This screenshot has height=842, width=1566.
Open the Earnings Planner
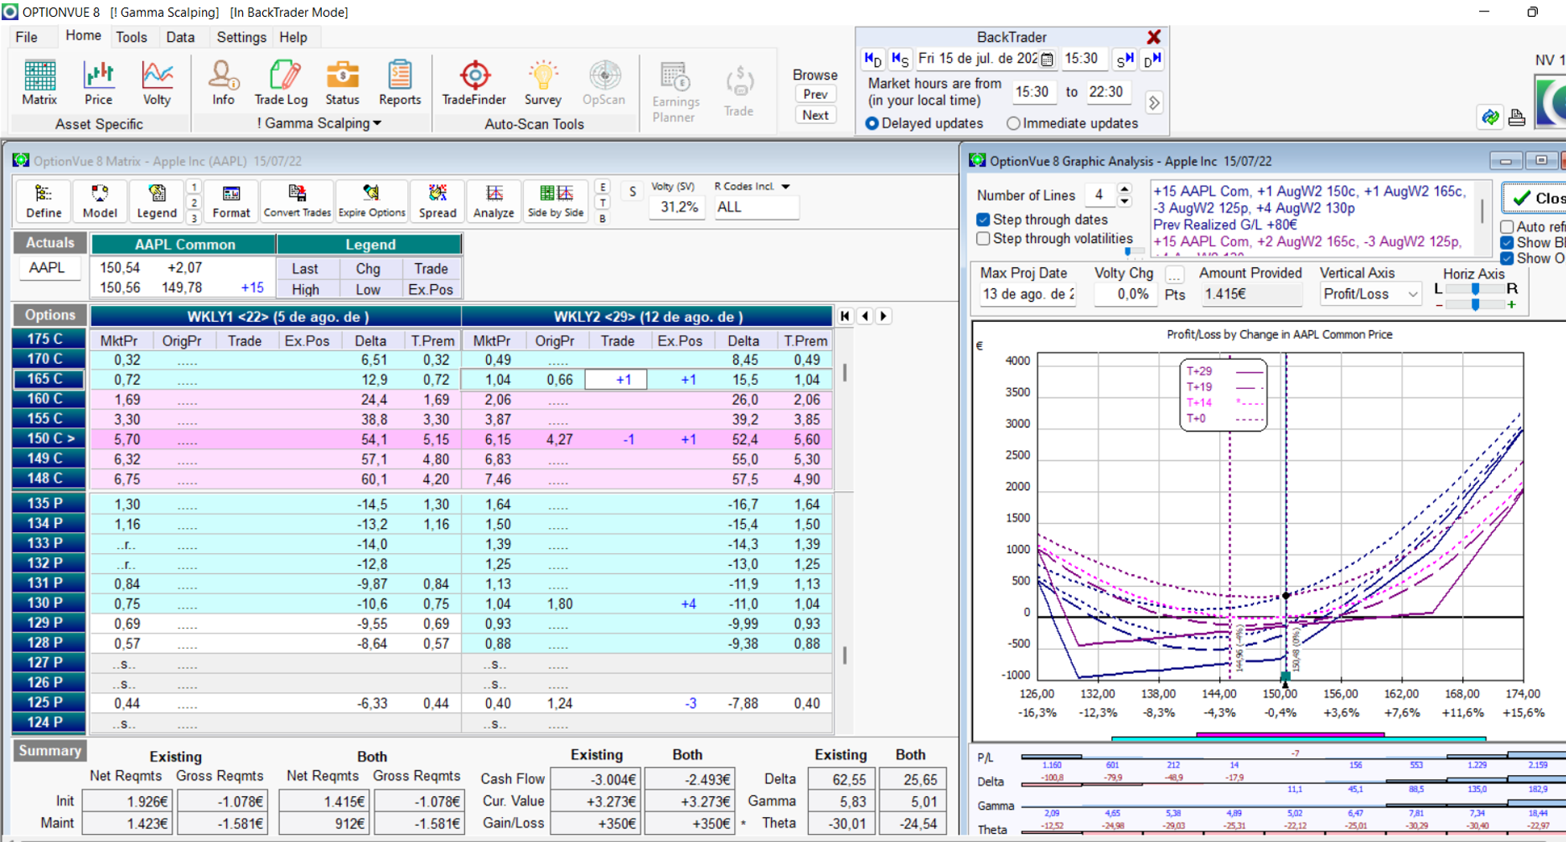coord(674,92)
